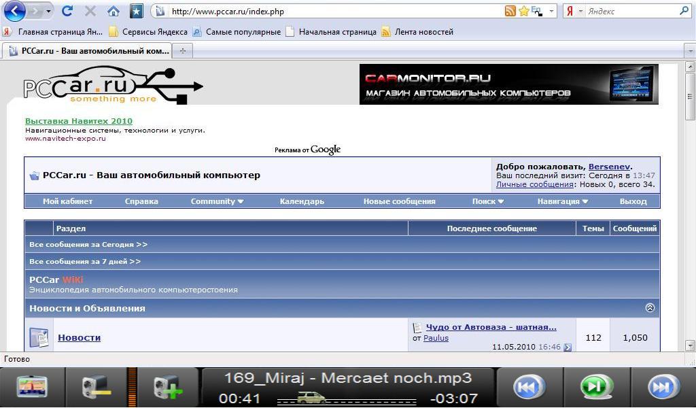
Task: Open the Community dropdown menu
Action: click(x=217, y=201)
